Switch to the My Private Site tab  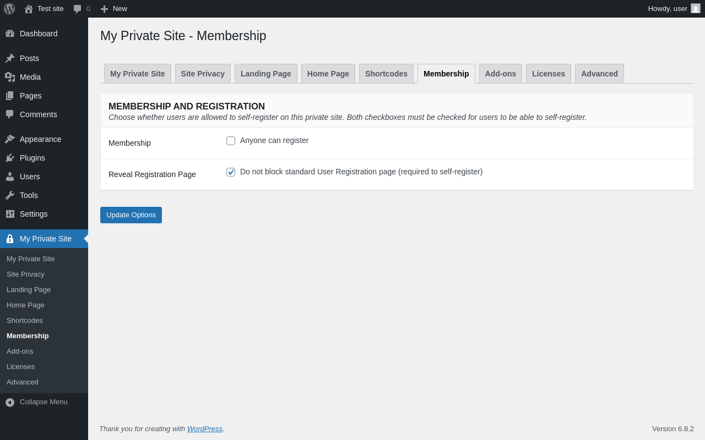[x=138, y=74]
